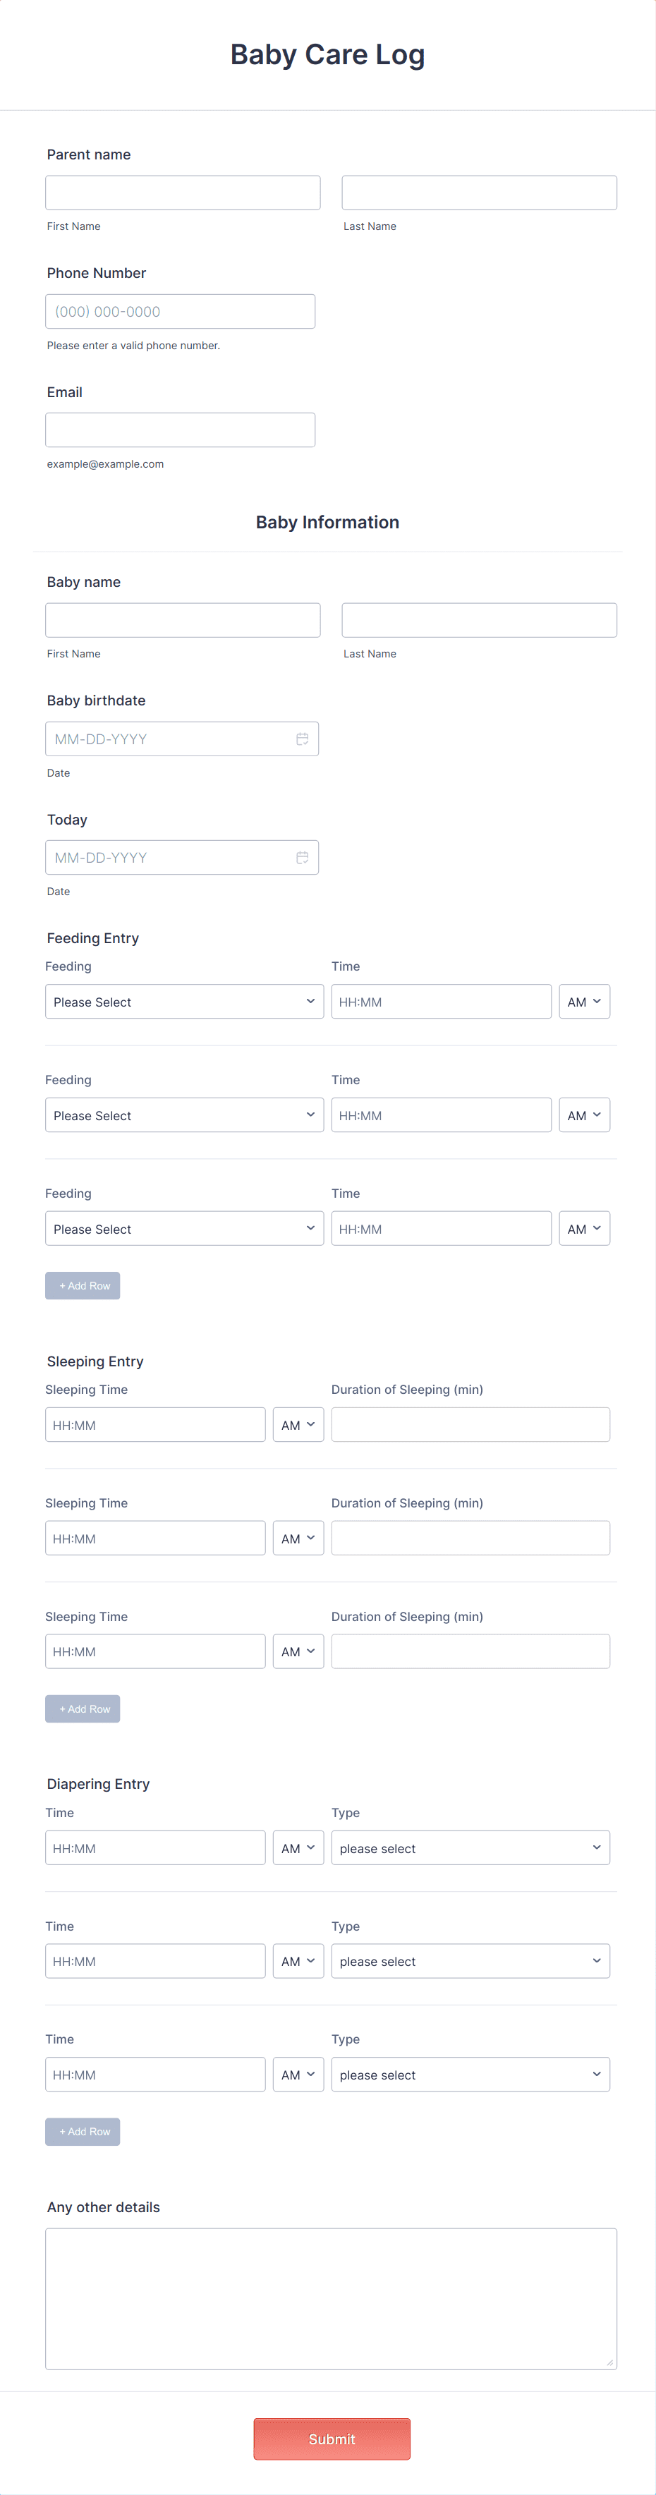Image resolution: width=656 pixels, height=2495 pixels.
Task: Open AM/PM selector for first Feeding time
Action: [x=584, y=1000]
